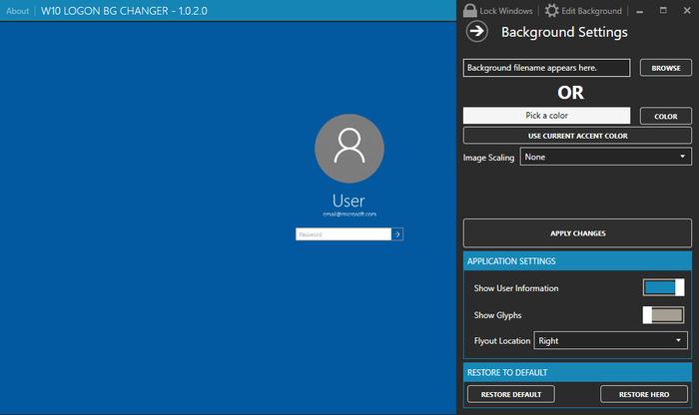Click the Browse button
The height and width of the screenshot is (415, 699).
pyautogui.click(x=666, y=68)
